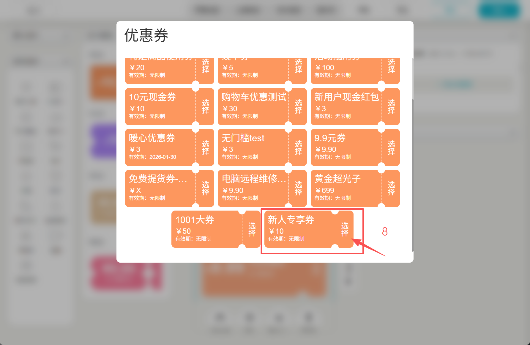Click the 购物车优惠测试 coupon title
Viewport: 530px width, 345px height.
pos(254,97)
